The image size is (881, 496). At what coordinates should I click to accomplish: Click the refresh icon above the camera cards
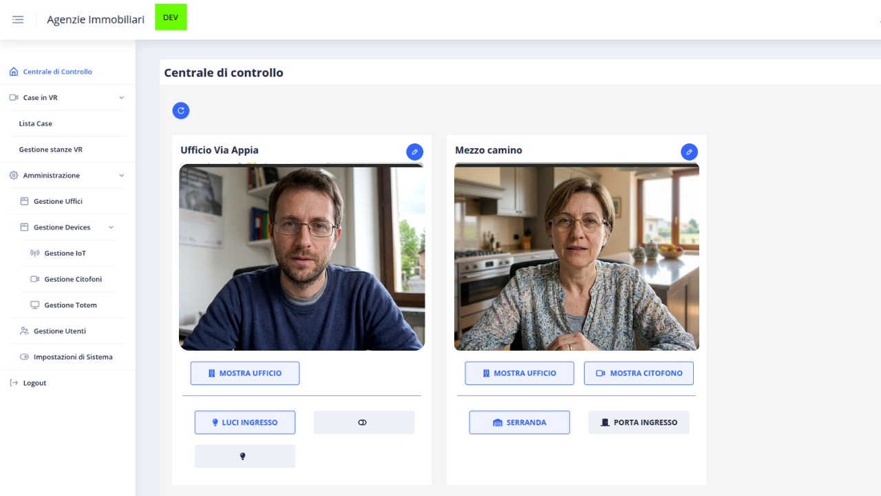click(x=180, y=110)
